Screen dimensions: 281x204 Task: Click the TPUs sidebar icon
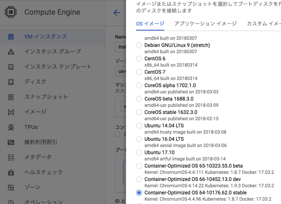point(11,127)
